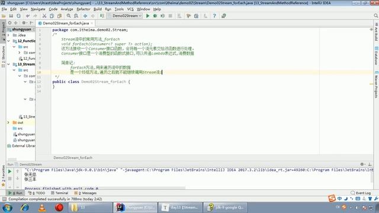Click the Paste icon in toolbar
The width and height of the screenshot is (379, 213).
(x=59, y=16)
